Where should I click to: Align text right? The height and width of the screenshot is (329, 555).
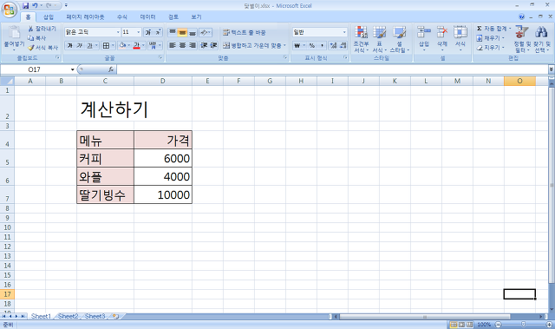point(193,45)
